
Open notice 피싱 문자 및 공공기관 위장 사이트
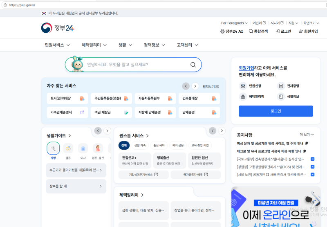(272, 143)
